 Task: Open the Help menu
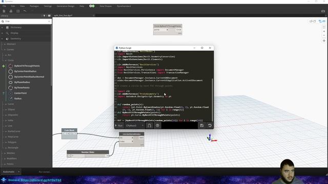click(x=81, y=6)
